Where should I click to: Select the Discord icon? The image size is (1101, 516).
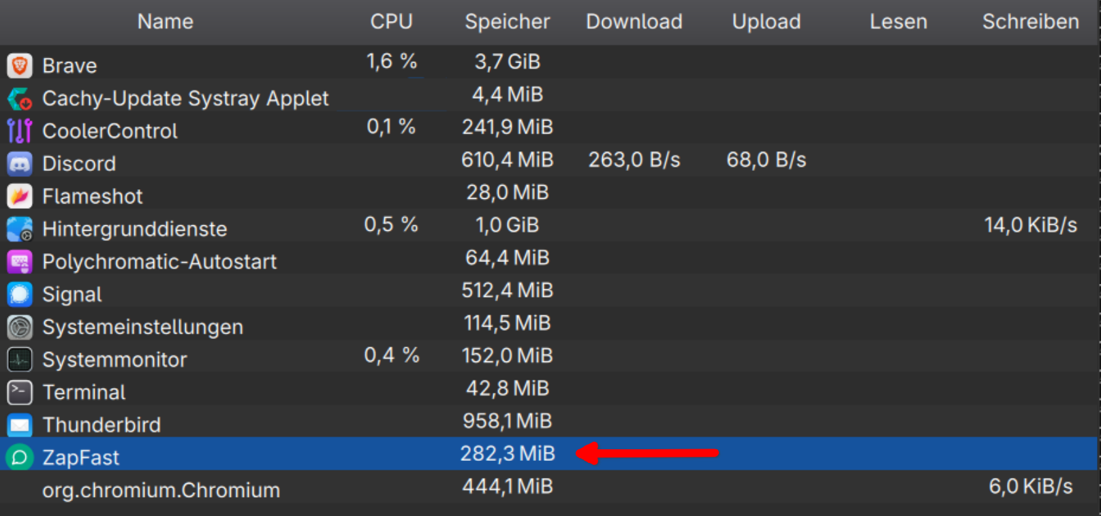pos(20,163)
